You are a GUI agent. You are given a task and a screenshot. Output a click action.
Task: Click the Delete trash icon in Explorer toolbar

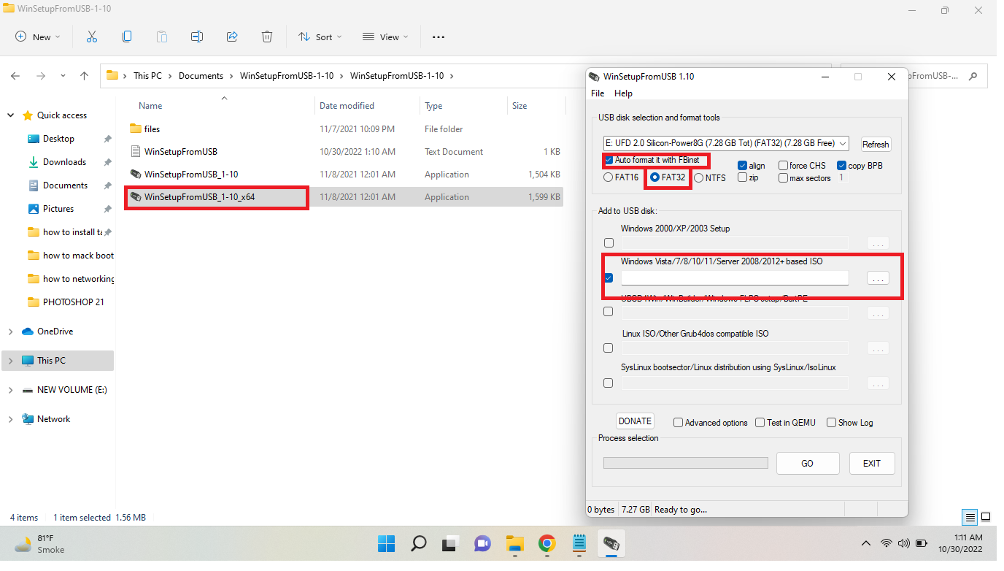tap(267, 37)
